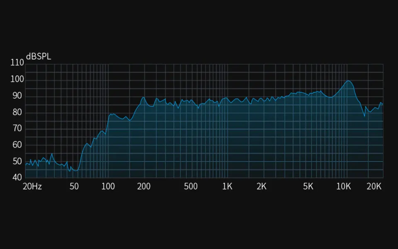Select the 70 value on vertical axis

(x=17, y=128)
